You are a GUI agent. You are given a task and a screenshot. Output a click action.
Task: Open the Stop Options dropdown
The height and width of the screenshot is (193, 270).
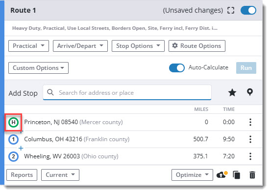click(x=138, y=46)
